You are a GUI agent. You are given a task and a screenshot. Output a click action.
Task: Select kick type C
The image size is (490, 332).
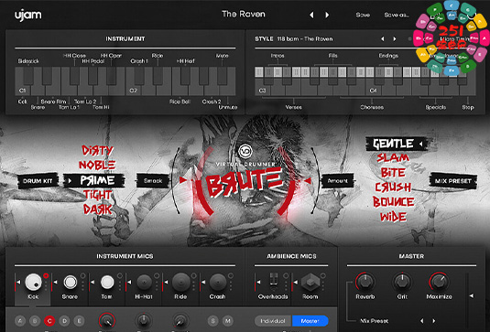click(x=49, y=321)
